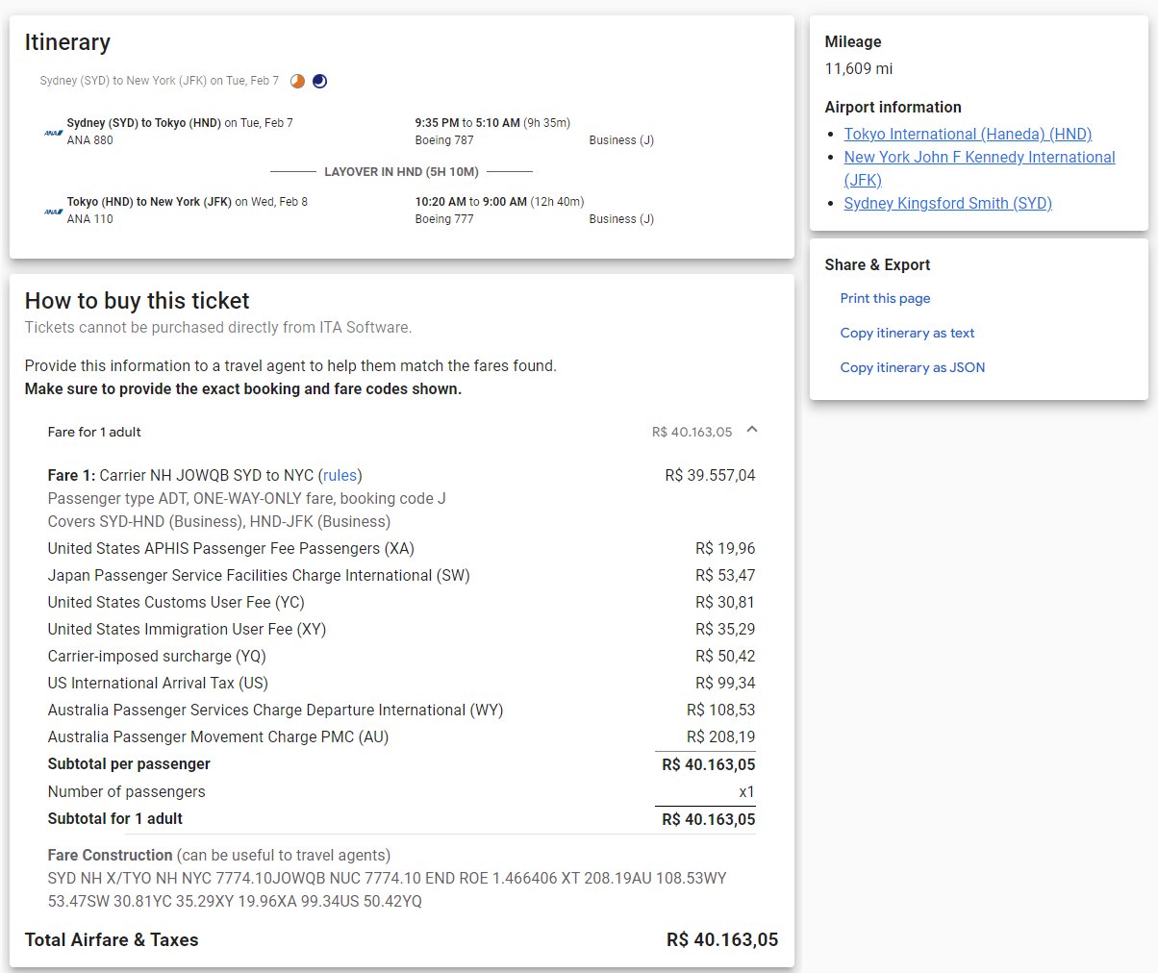Select the Sydney (SYD) to Tokyo (HND) segment title

coord(144,123)
